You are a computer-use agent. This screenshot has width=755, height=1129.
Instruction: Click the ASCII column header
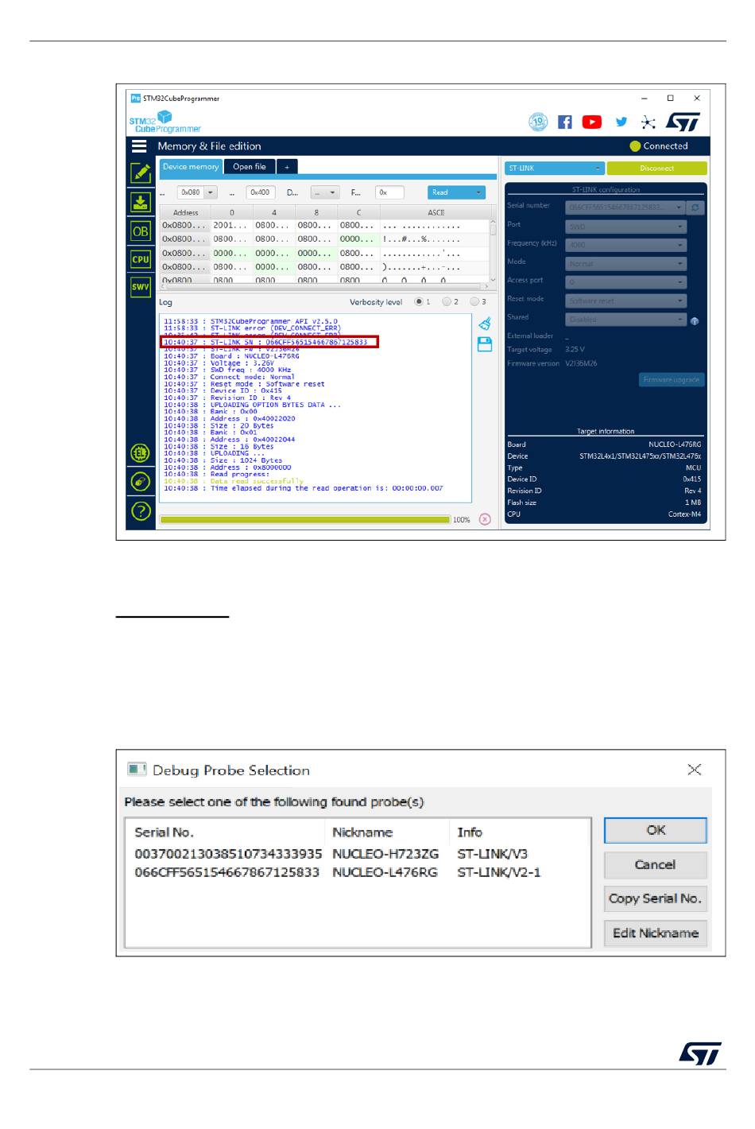click(x=436, y=212)
